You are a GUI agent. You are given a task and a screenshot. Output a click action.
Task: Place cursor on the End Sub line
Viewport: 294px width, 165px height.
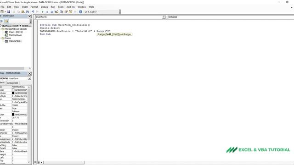pyautogui.click(x=45, y=34)
